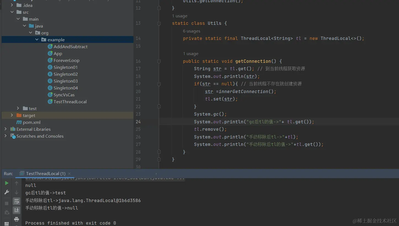
Task: Toggle scroll to end in console
Action: [17, 210]
